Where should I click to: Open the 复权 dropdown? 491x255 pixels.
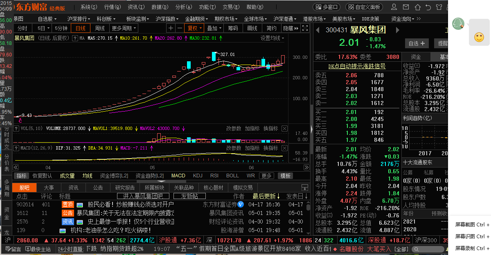pos(195,28)
